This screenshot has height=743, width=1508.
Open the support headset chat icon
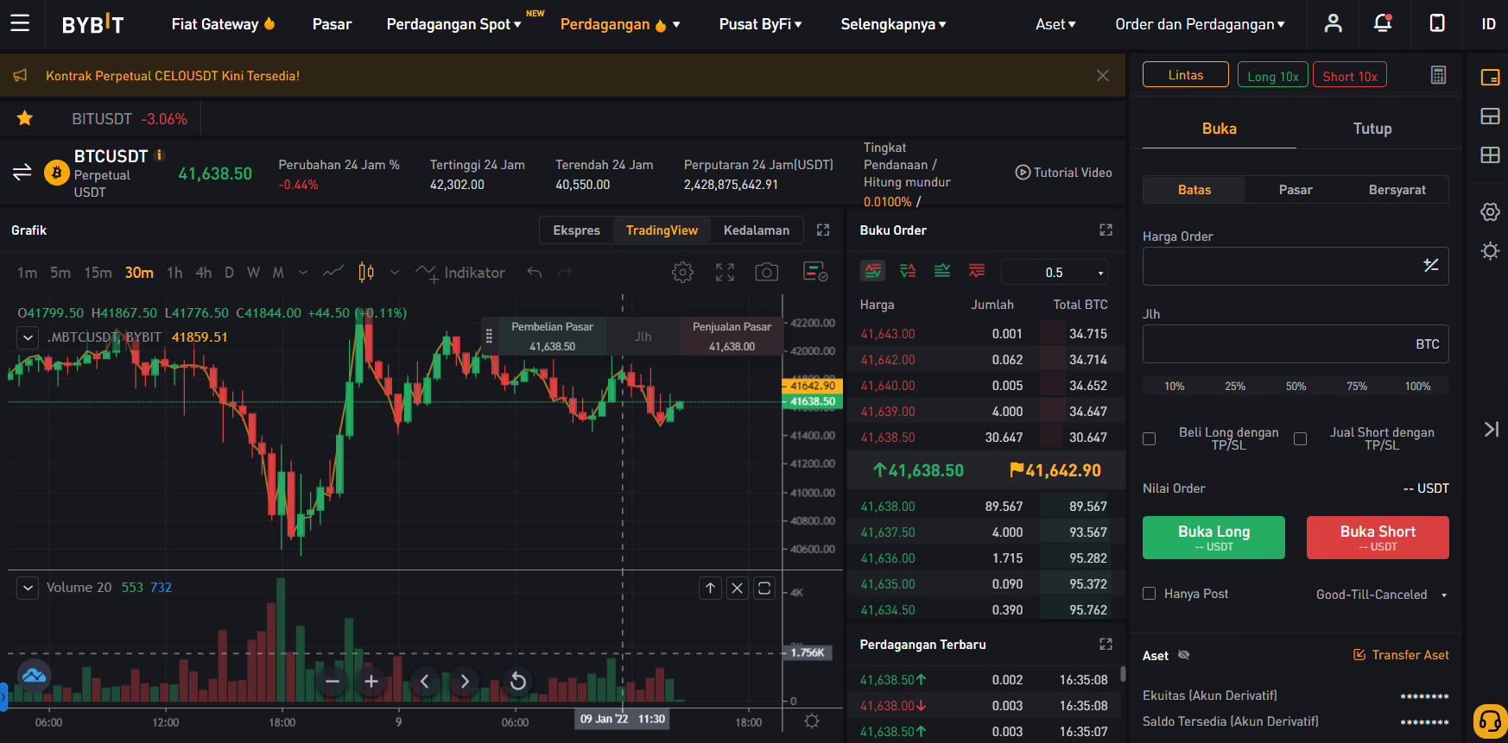1491,721
